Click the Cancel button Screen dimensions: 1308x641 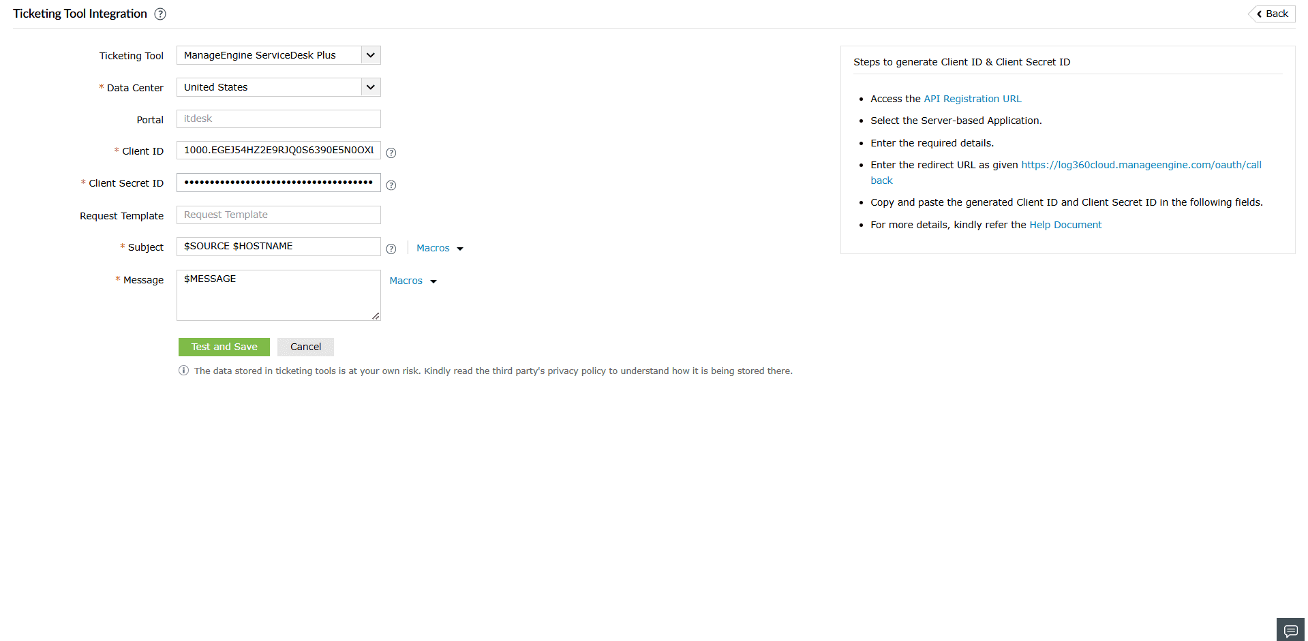[305, 347]
